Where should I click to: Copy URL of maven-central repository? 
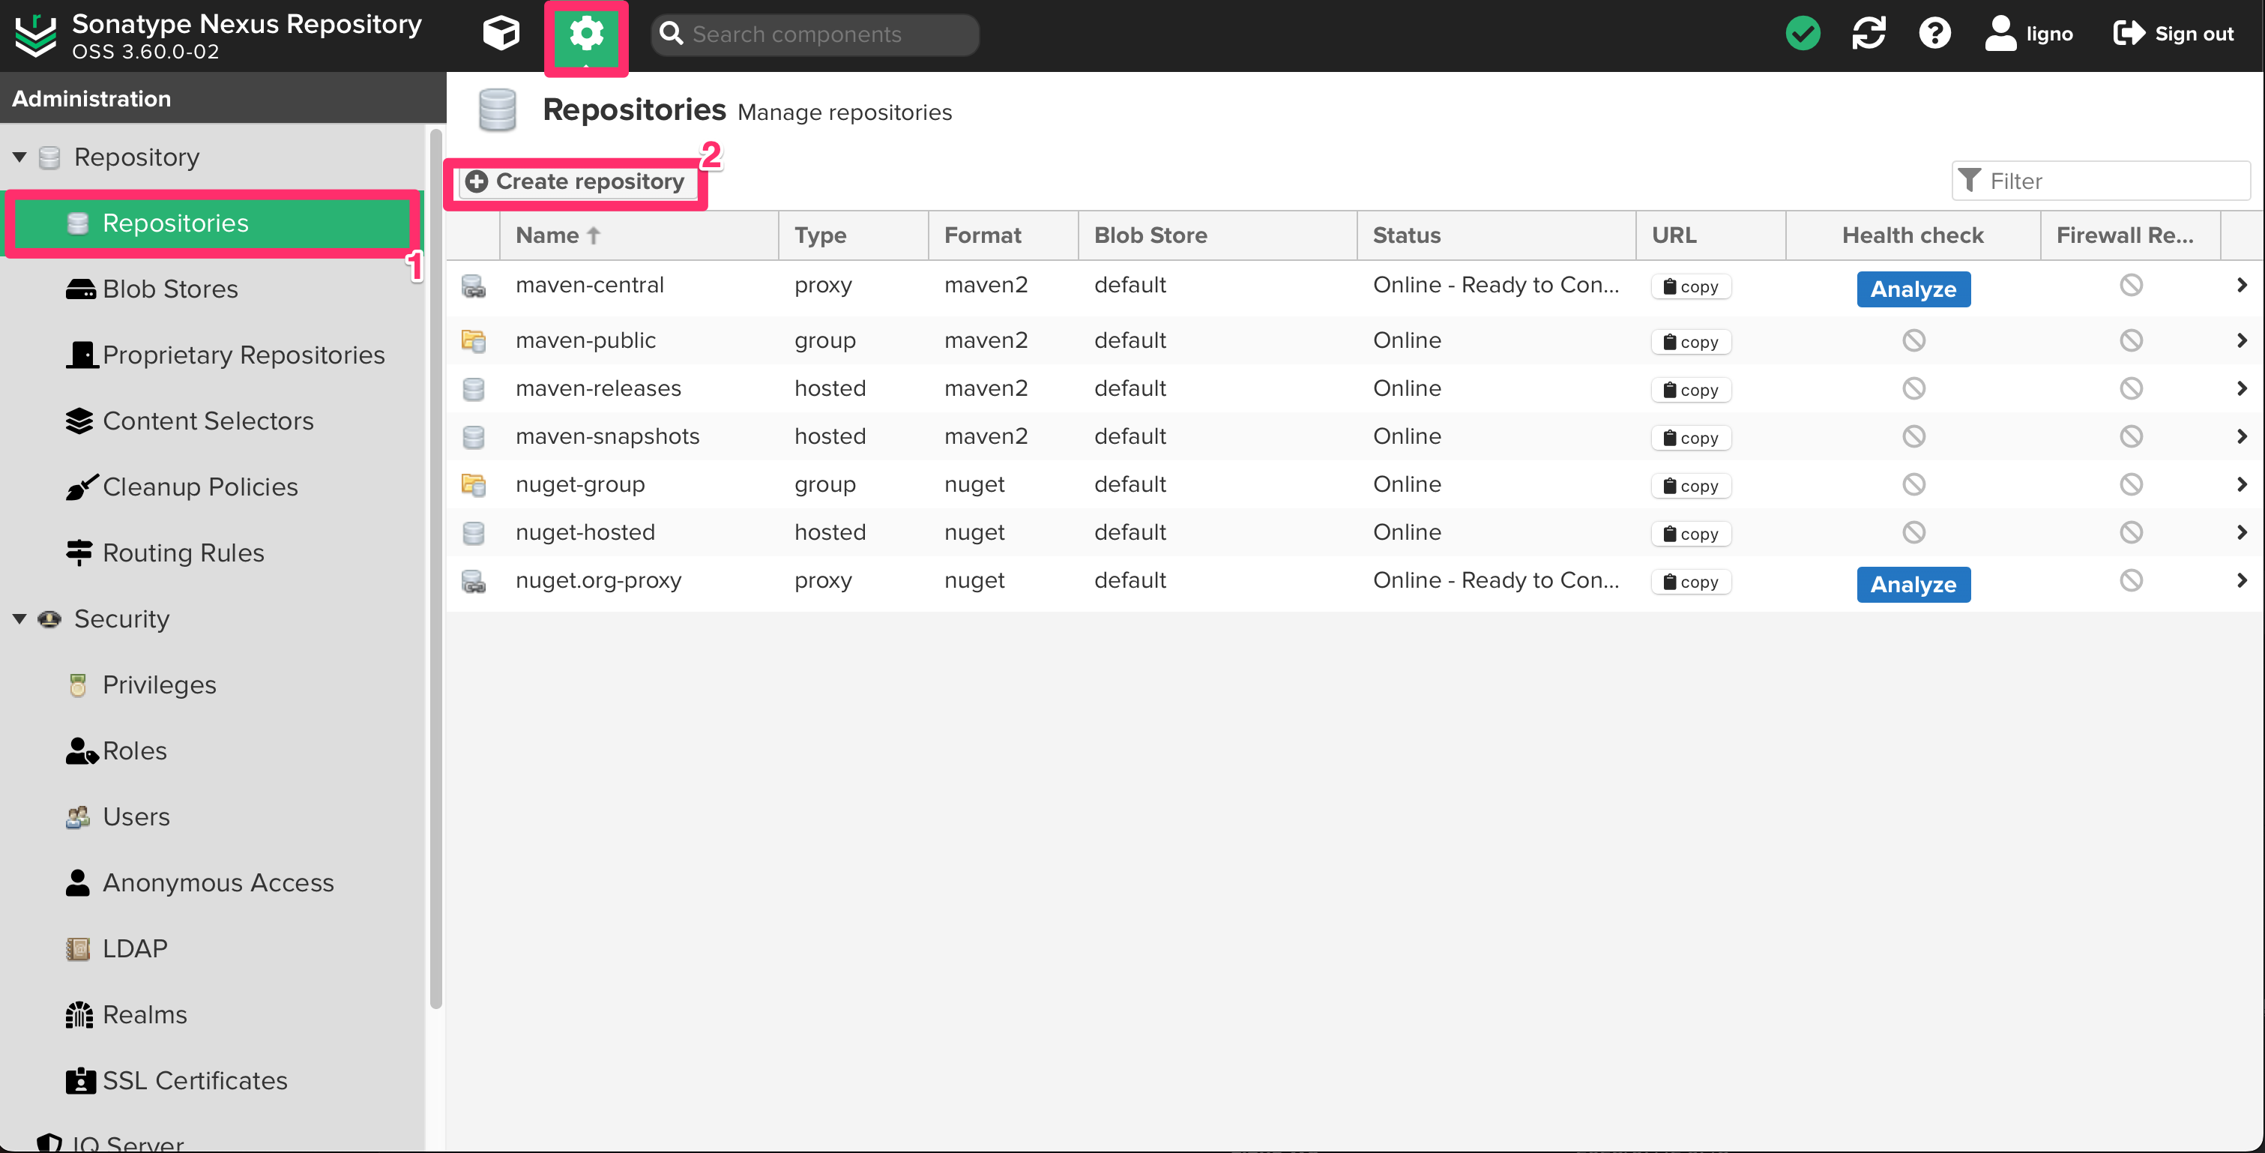pyautogui.click(x=1690, y=286)
